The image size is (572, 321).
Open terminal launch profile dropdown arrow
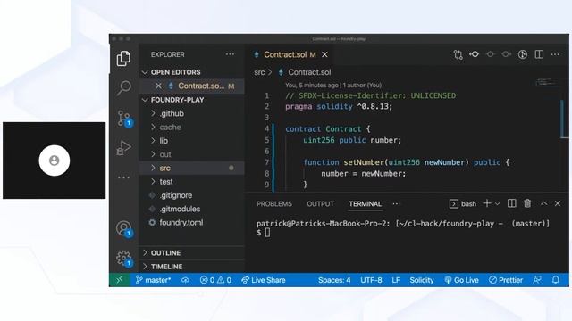point(497,204)
